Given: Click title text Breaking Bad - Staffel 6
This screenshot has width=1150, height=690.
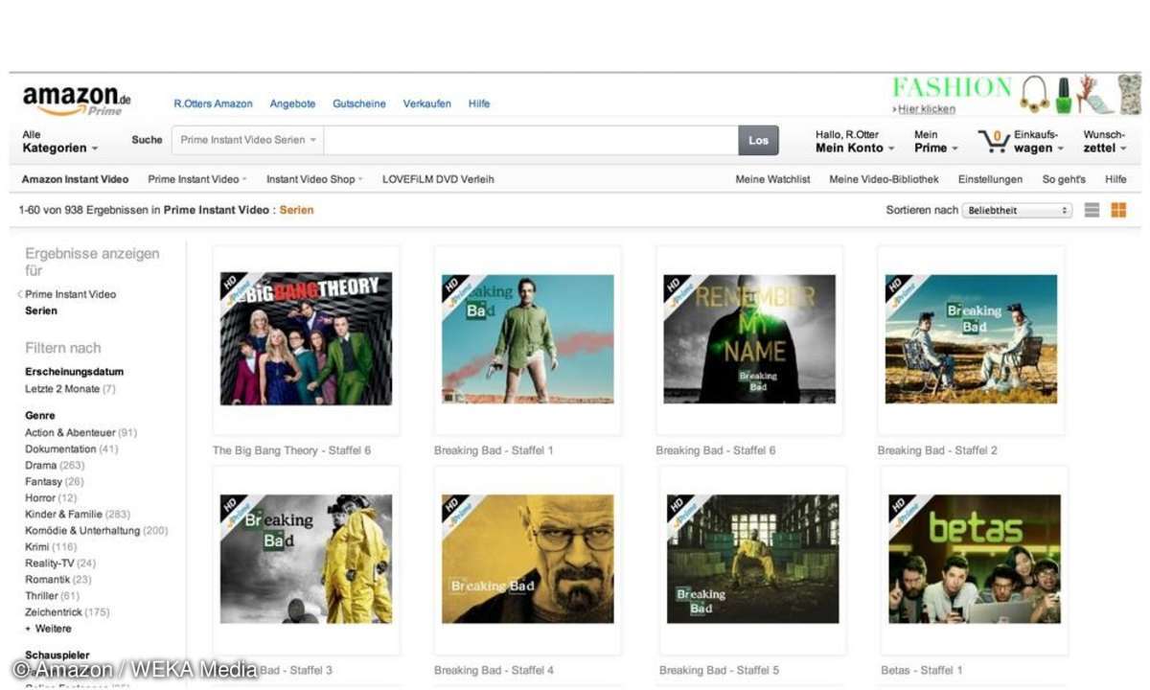Looking at the screenshot, I should pos(716,450).
